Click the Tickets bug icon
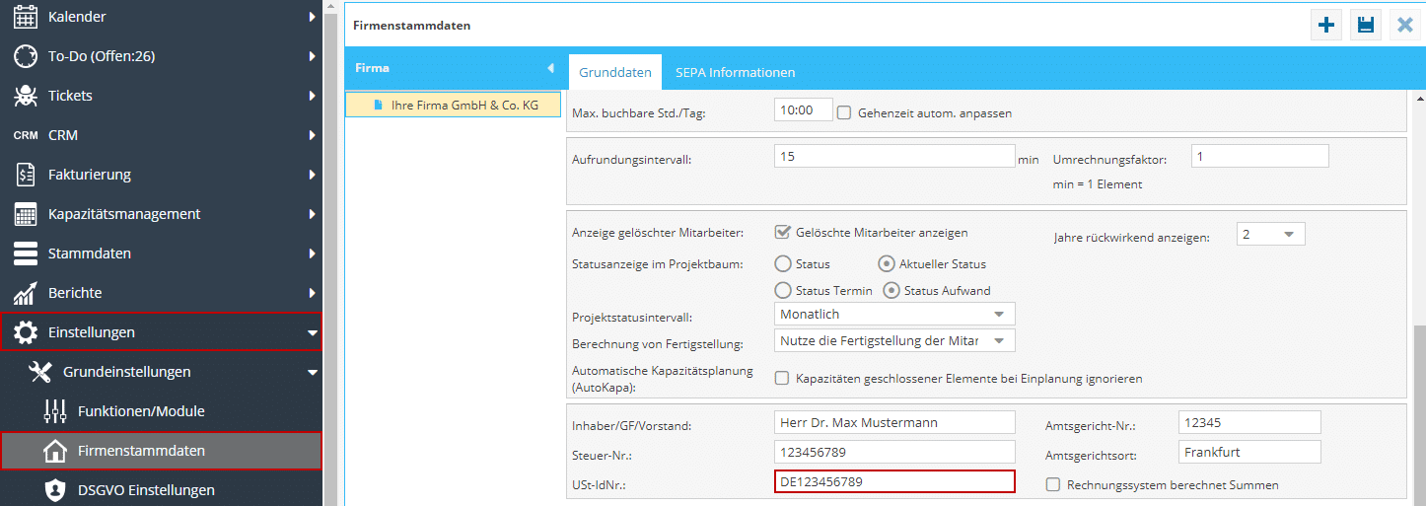 pos(26,96)
